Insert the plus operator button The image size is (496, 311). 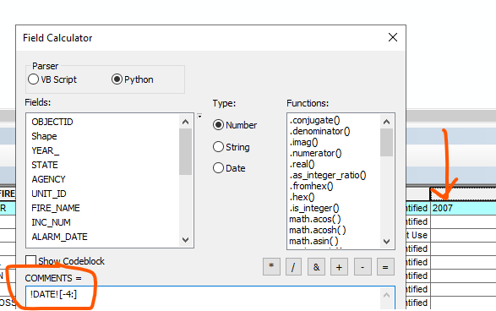click(x=339, y=267)
